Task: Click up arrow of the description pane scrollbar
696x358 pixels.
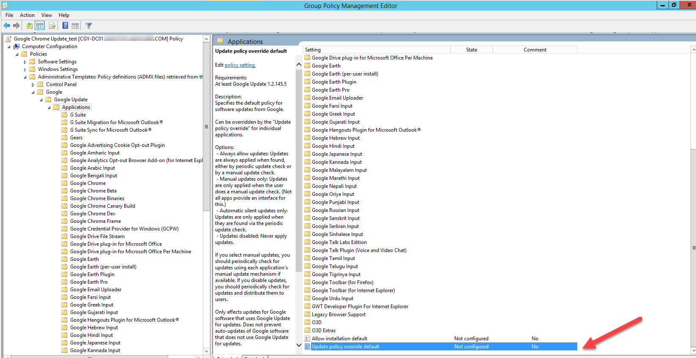Action: click(299, 65)
